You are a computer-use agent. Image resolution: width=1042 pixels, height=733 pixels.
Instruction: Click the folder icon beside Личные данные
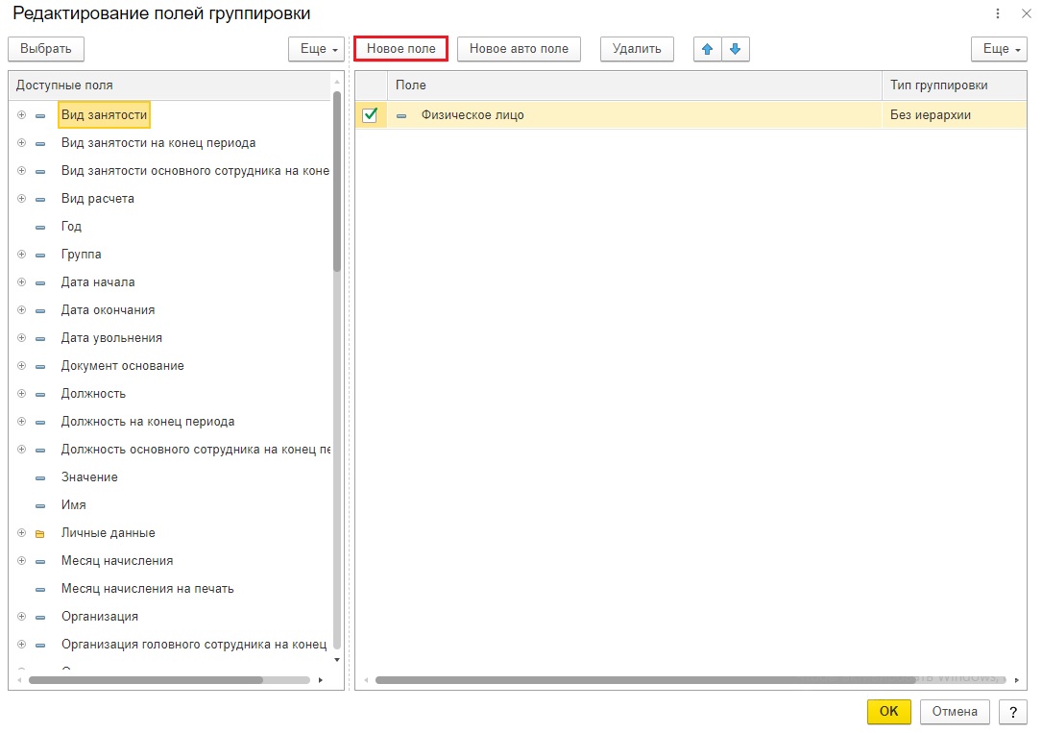click(40, 533)
